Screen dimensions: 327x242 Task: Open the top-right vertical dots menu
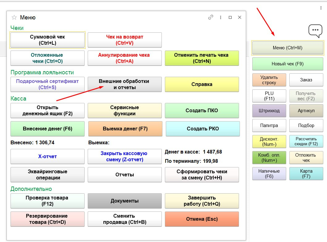click(x=321, y=8)
